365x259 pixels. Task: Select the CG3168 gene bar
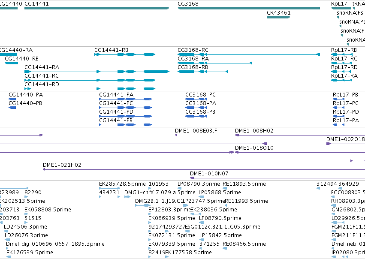click(249, 8)
